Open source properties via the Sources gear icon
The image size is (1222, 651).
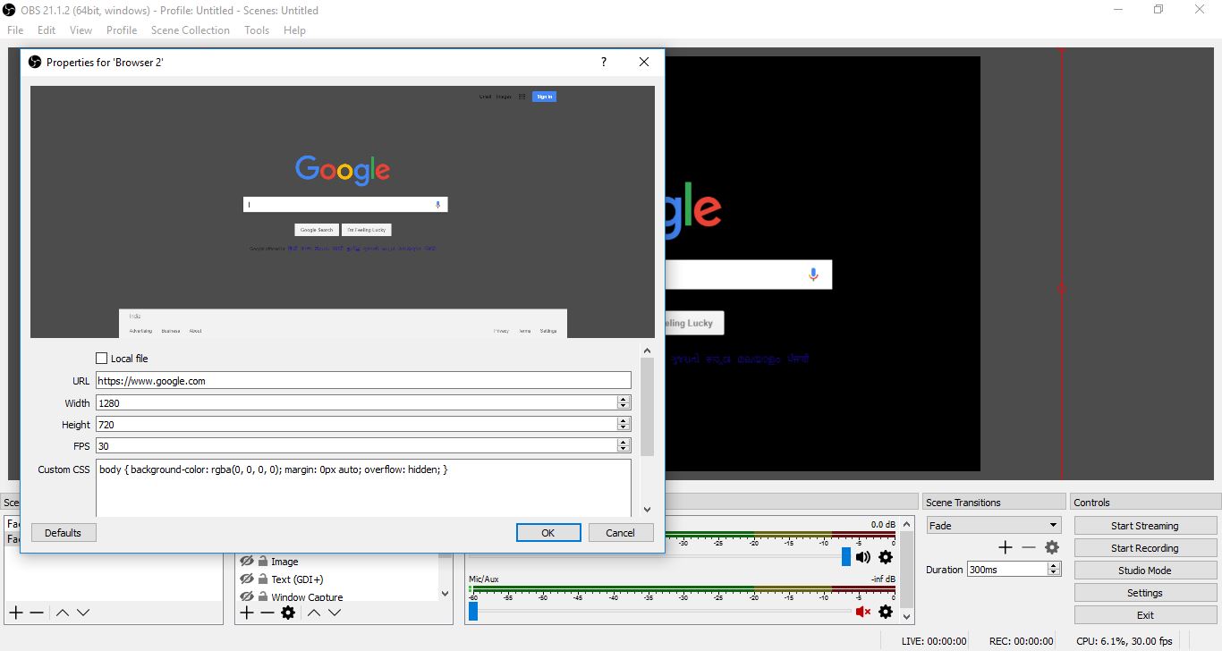(288, 613)
